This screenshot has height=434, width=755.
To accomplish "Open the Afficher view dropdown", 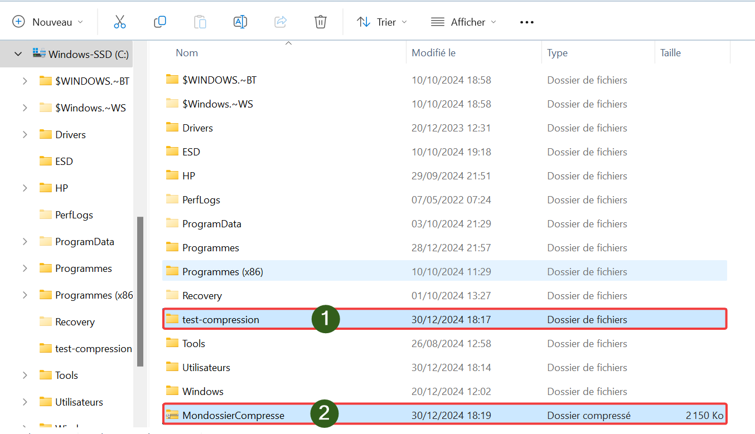I will [x=463, y=22].
